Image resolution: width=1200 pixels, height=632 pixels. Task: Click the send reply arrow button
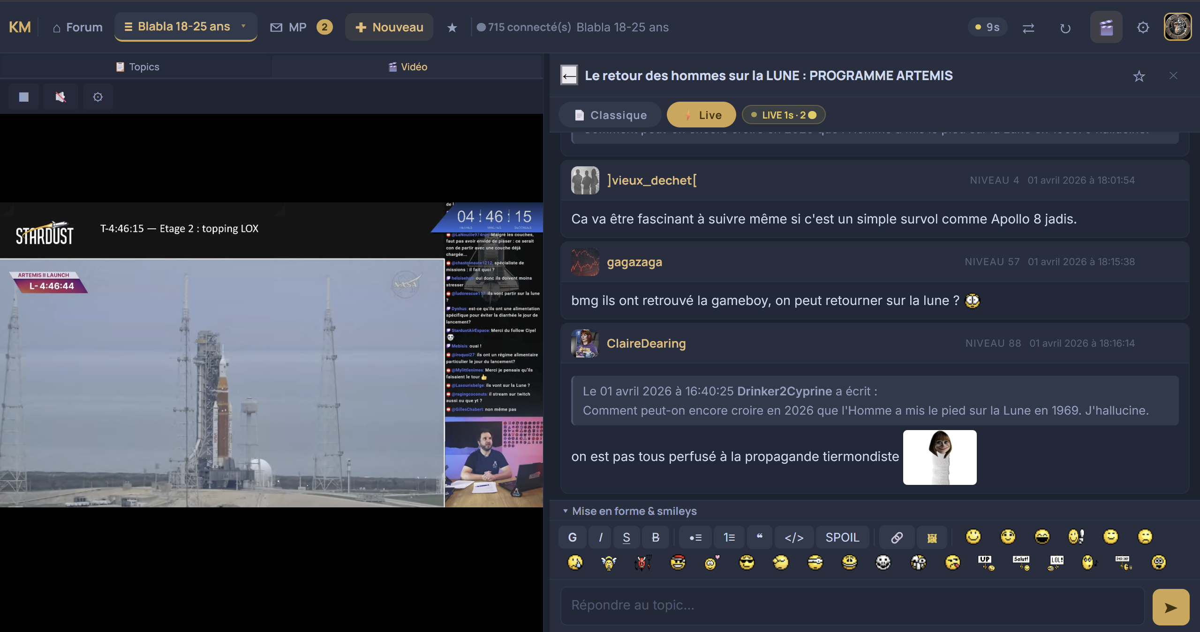[x=1170, y=607]
